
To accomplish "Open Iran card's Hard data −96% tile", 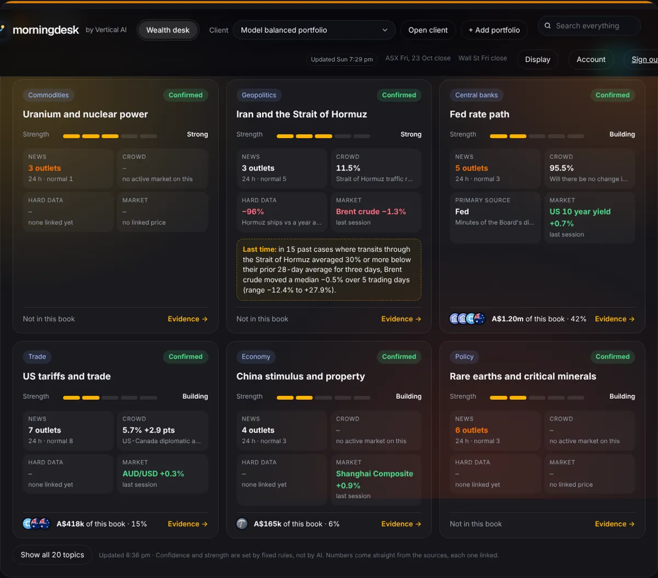I will tap(282, 212).
